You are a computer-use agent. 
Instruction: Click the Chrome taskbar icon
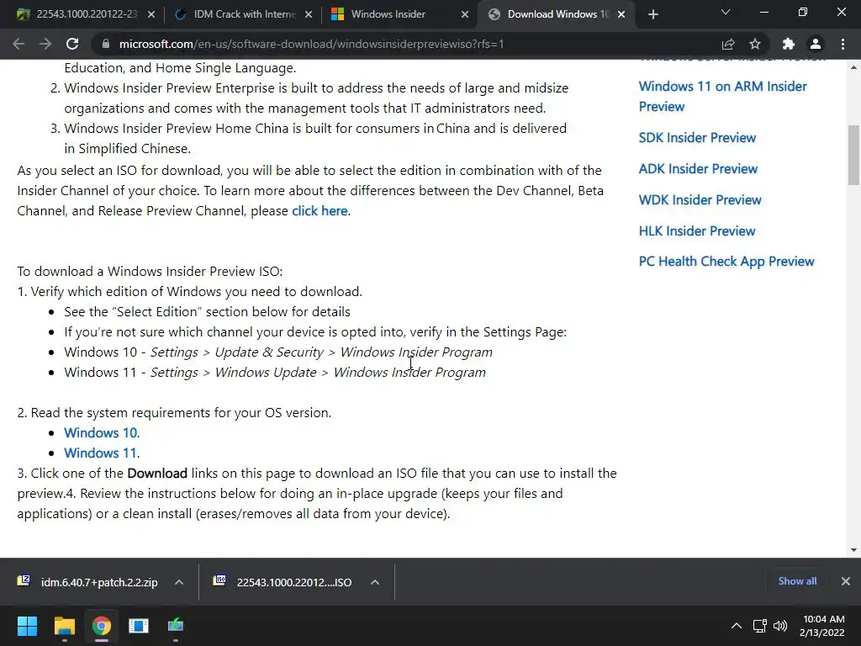[102, 626]
